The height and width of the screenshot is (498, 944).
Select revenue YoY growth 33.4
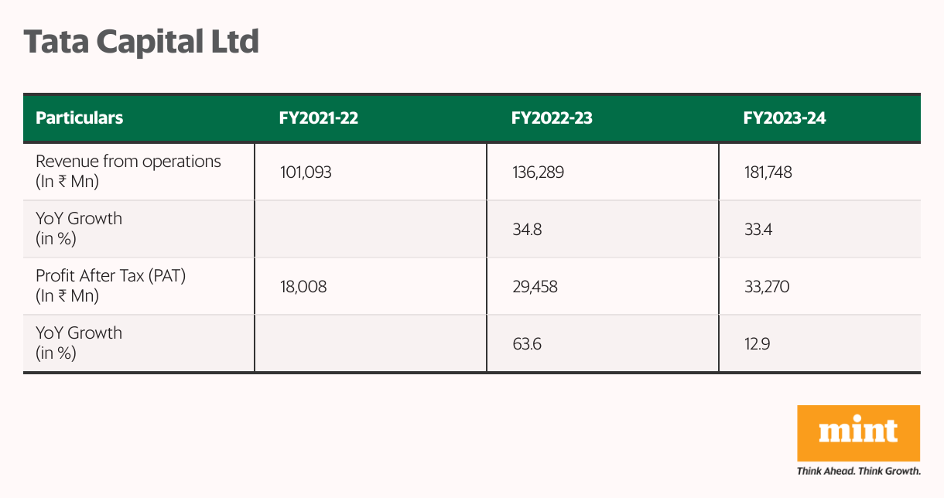tap(758, 230)
